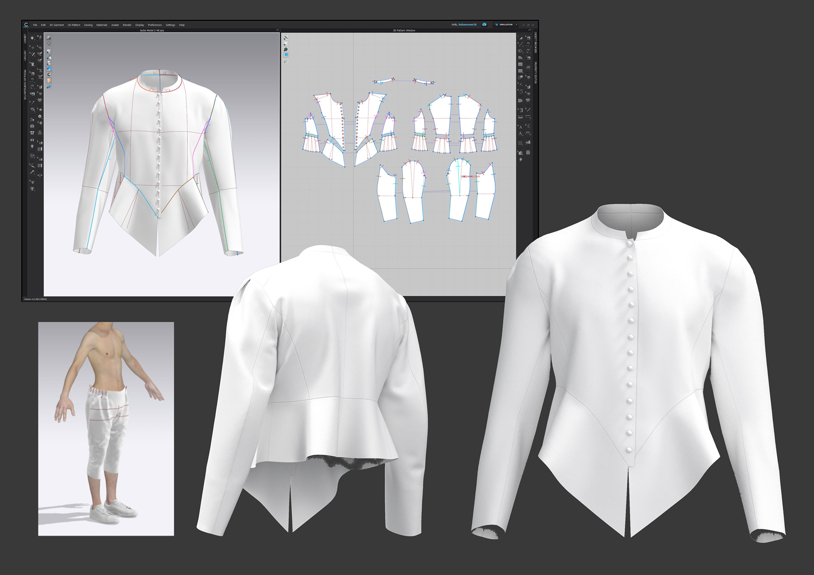
Task: Click the CLO logo icon in top left
Action: (26, 25)
